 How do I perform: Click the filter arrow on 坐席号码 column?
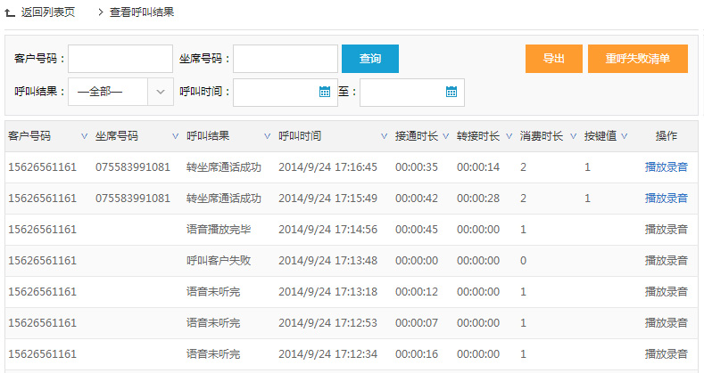coord(175,137)
